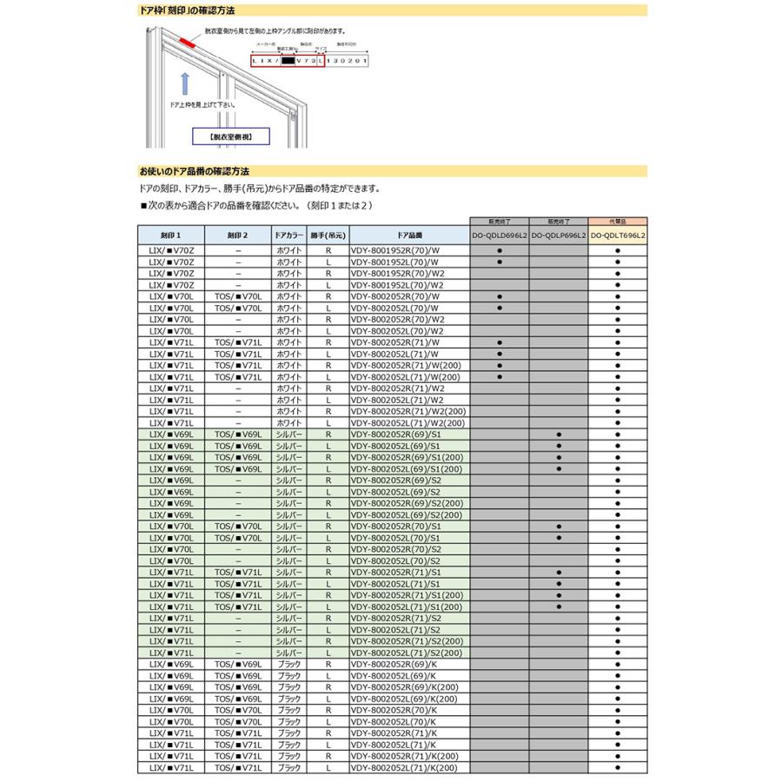Select the ドアカラー column header

coord(288,235)
